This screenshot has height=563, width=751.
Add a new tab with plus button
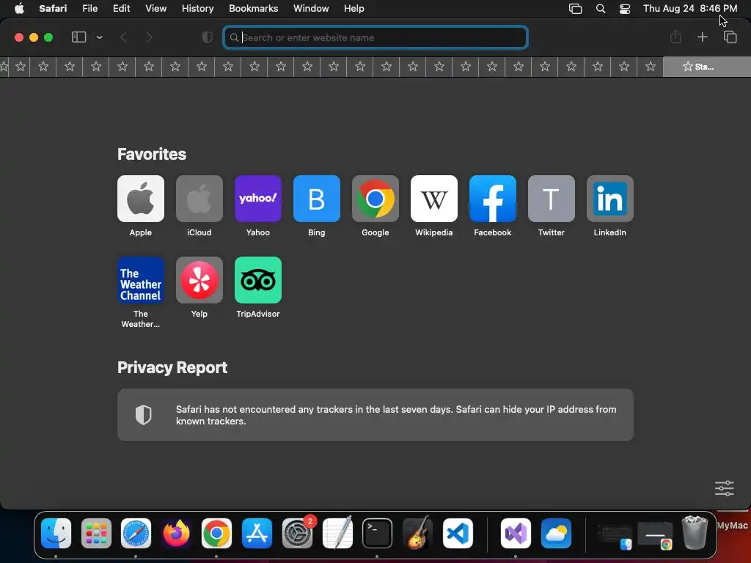coord(702,37)
